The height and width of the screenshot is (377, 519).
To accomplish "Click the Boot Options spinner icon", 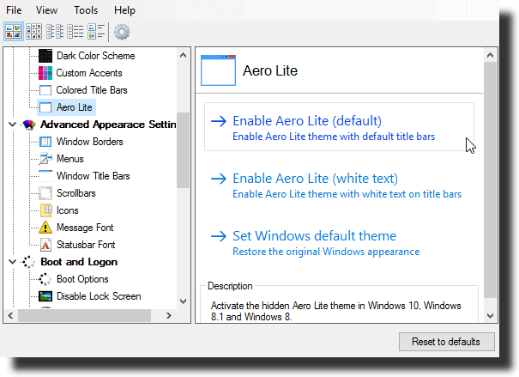I will pyautogui.click(x=45, y=279).
